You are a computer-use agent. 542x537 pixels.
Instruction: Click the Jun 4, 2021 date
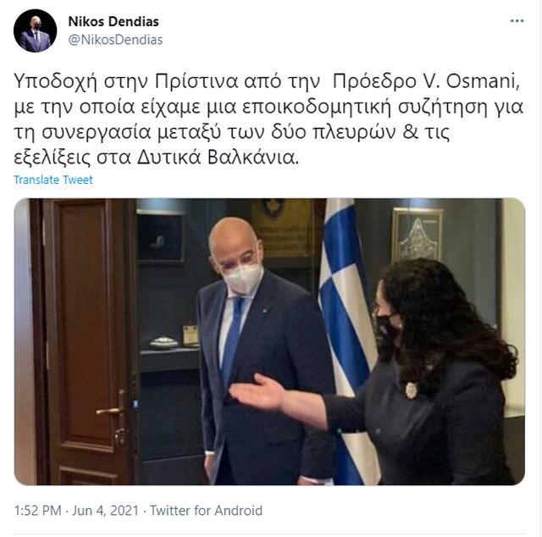(x=105, y=511)
